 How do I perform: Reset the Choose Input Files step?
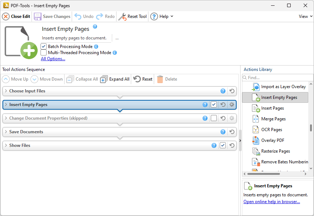232,91
